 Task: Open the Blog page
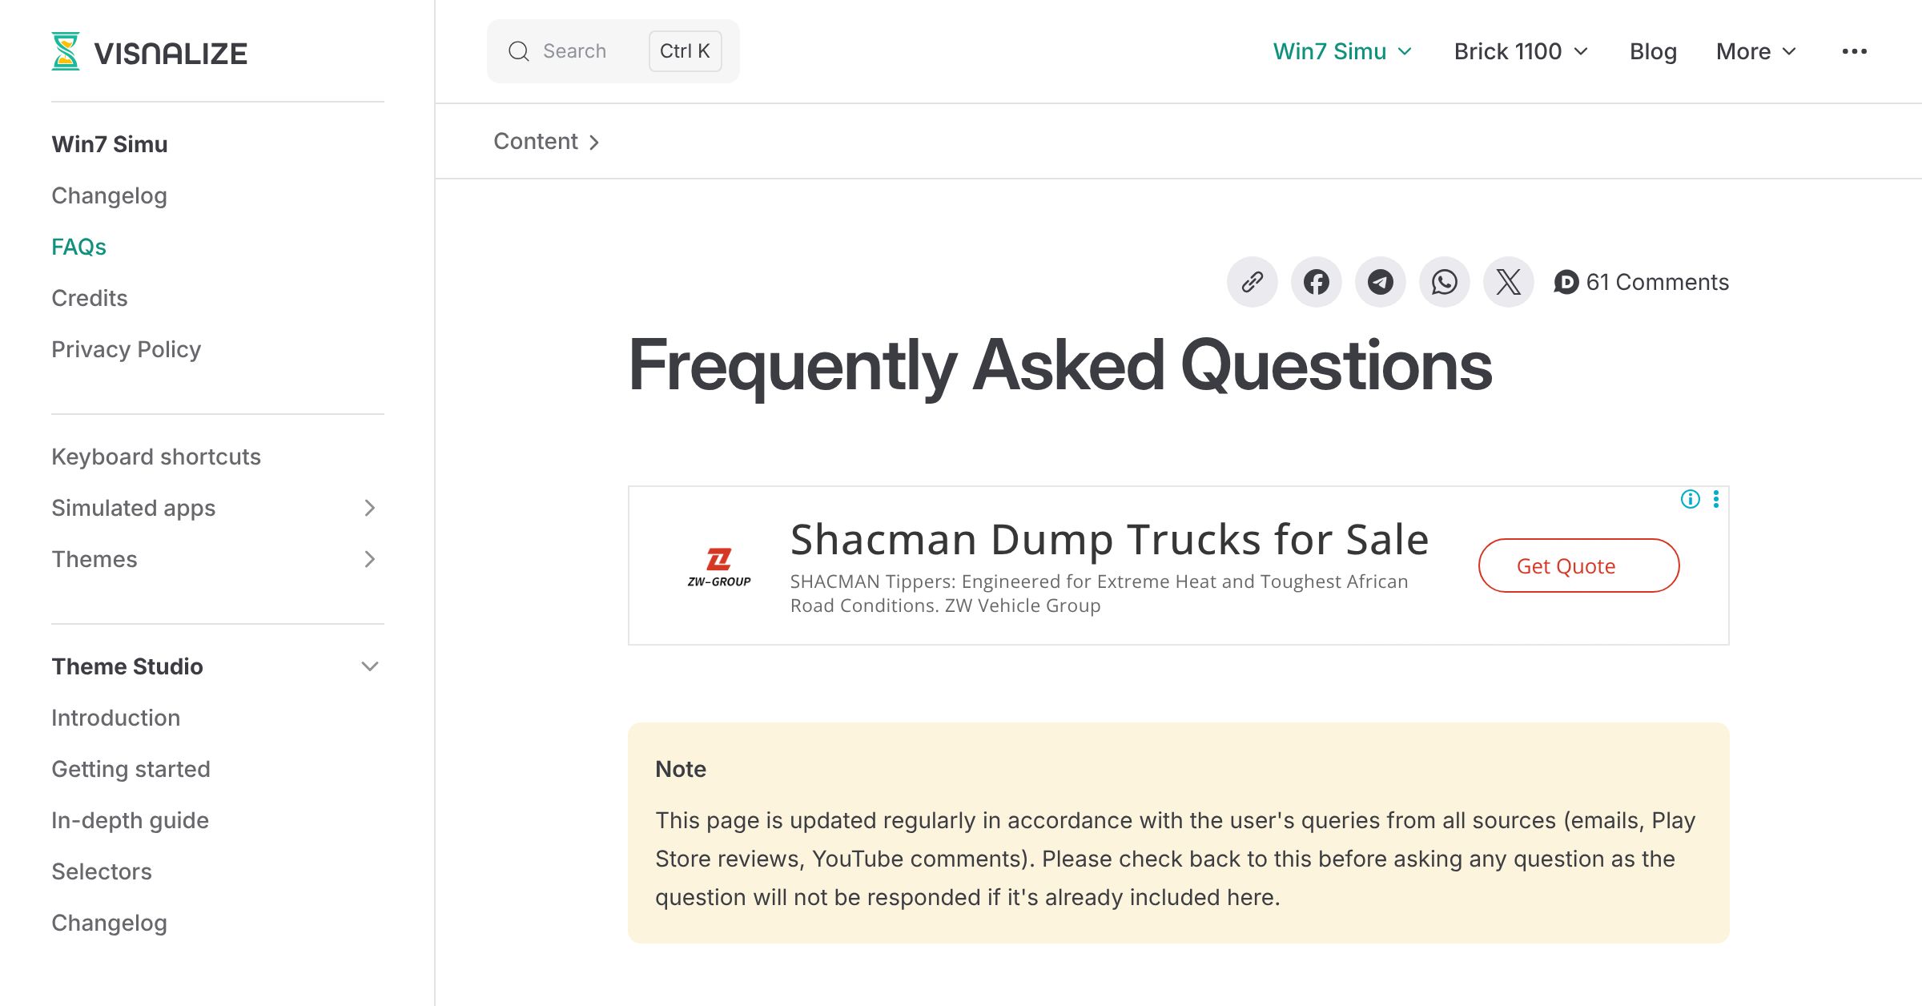coord(1653,51)
